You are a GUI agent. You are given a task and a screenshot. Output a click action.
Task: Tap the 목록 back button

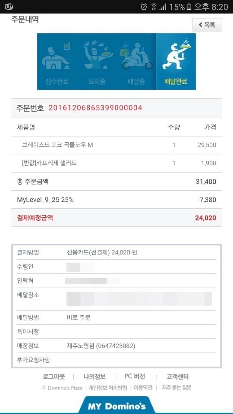coord(207,25)
